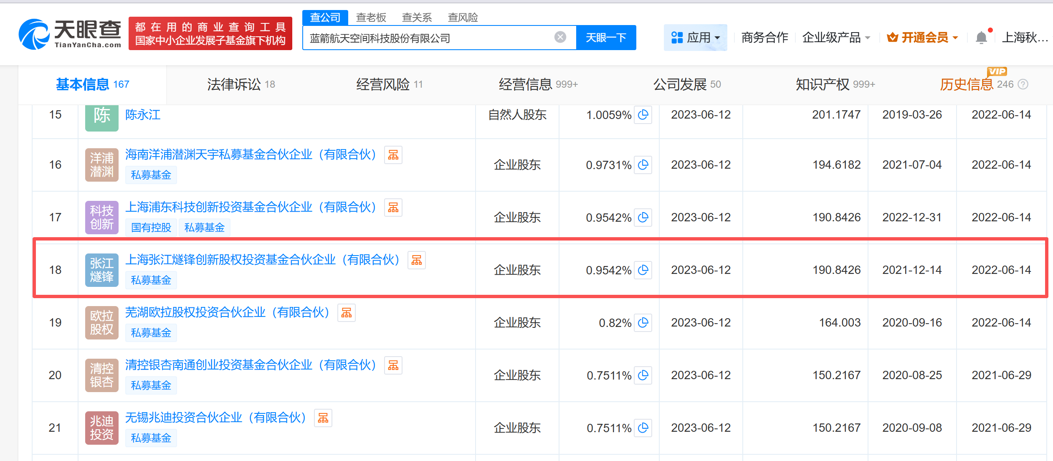Open equity structure icon for 无锡兆迪投资
Viewport: 1053px width, 461px height.
323,418
